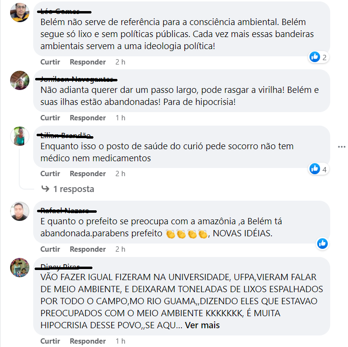Open three-dots options beside posto de saúde comment
348x347 pixels.
[x=342, y=147]
